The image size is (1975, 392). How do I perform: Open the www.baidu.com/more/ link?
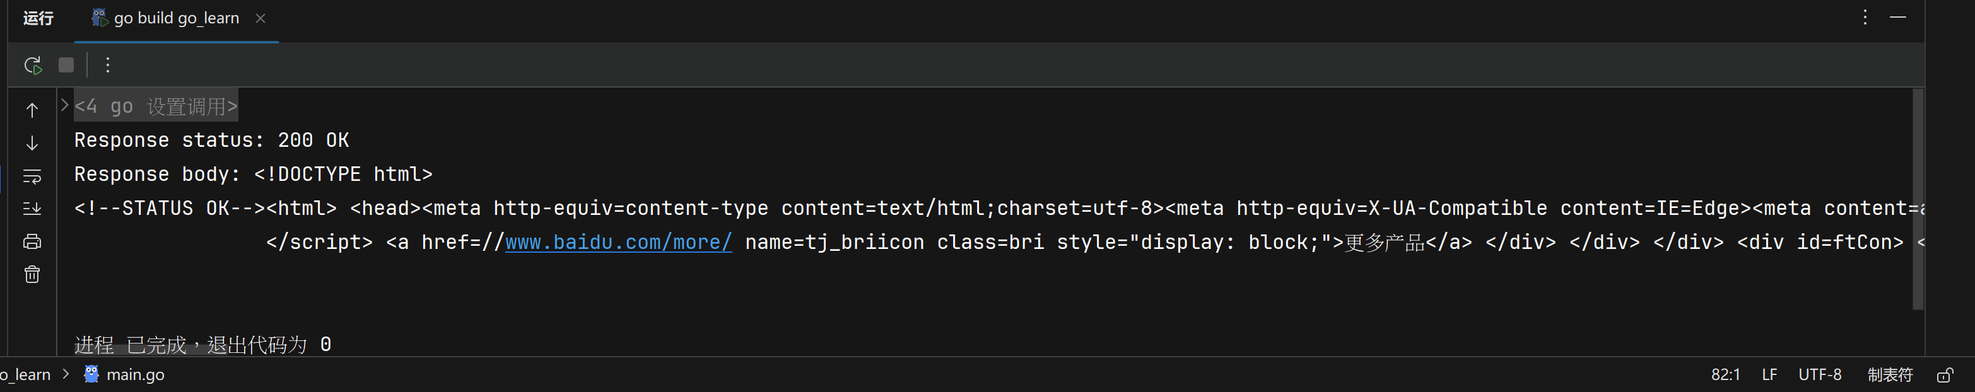tap(618, 243)
